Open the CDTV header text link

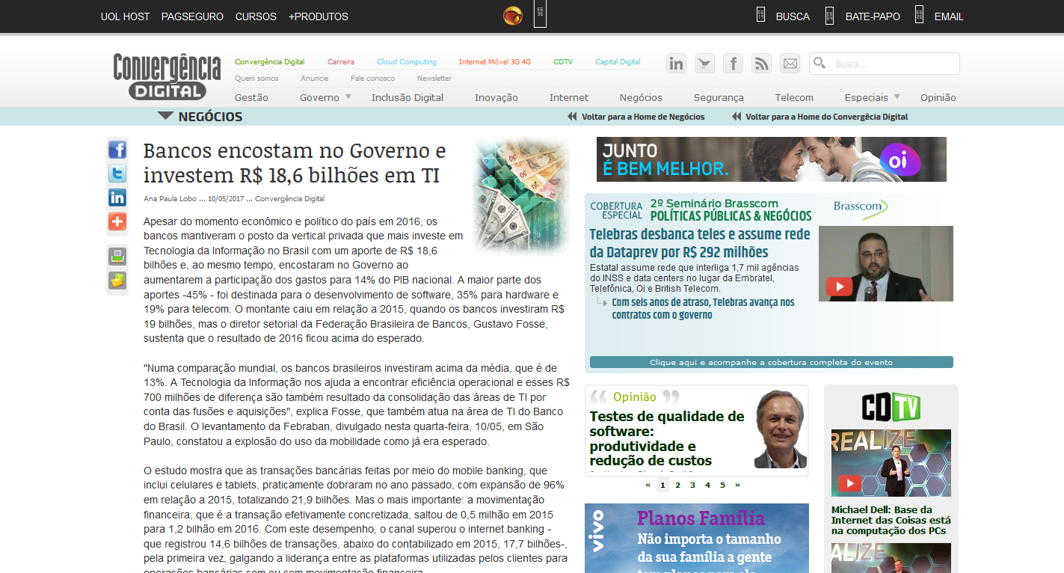[x=563, y=62]
